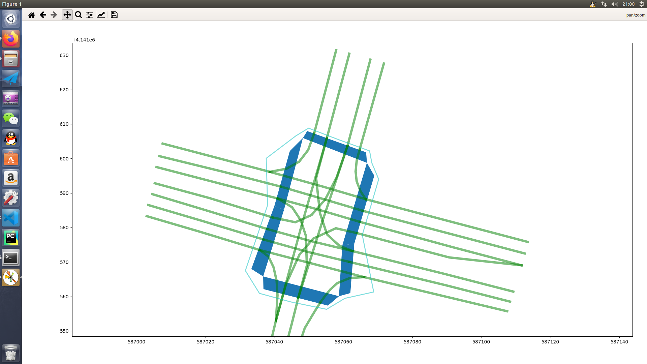Image resolution: width=647 pixels, height=364 pixels.
Task: Open the system power gear menu
Action: click(x=642, y=4)
